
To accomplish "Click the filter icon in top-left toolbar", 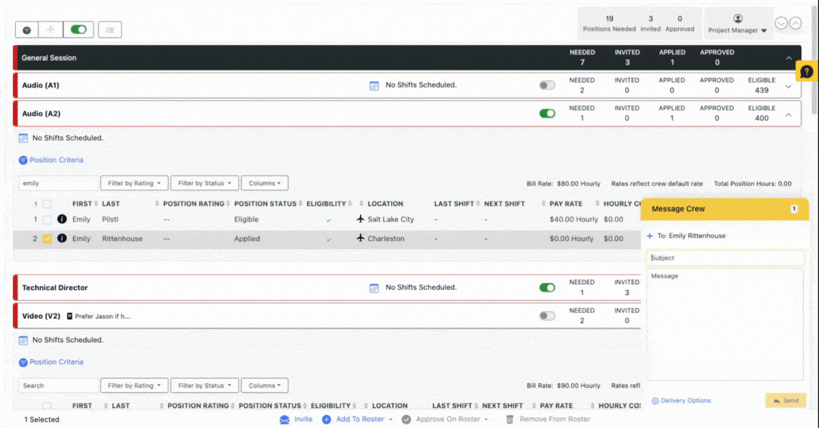I will point(27,30).
